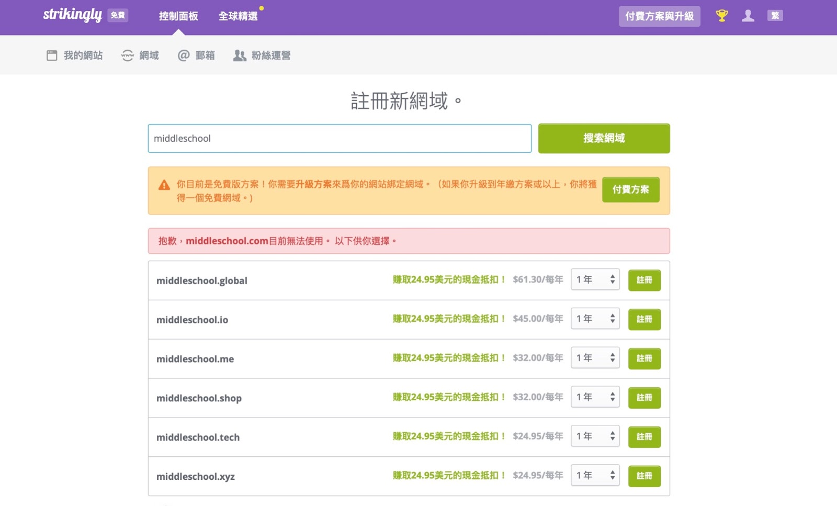The image size is (837, 506).
Task: Open the year selector for middleschool.tech
Action: (x=595, y=436)
